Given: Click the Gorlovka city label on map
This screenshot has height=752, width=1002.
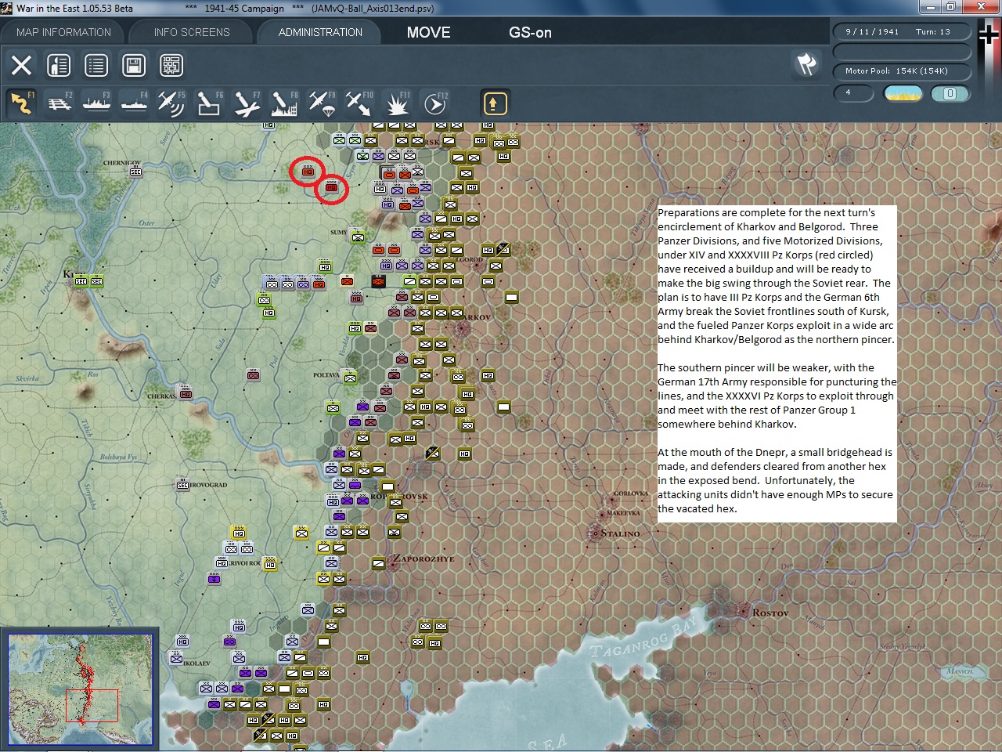Looking at the screenshot, I should (630, 493).
